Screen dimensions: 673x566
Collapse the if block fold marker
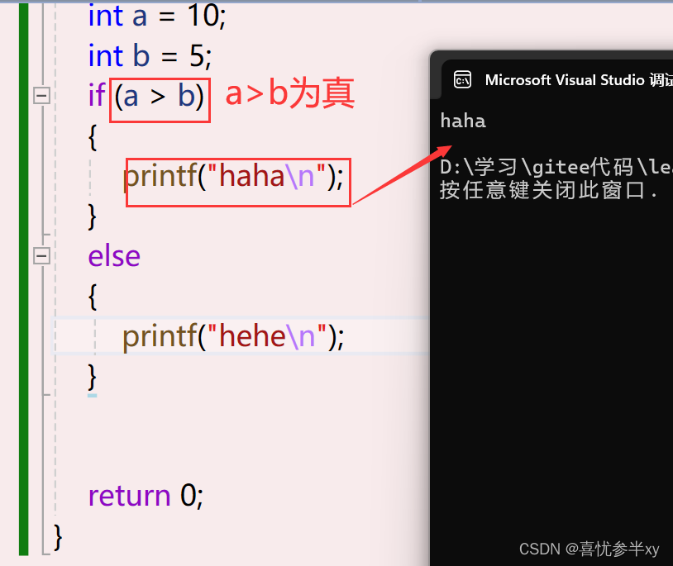tap(41, 95)
